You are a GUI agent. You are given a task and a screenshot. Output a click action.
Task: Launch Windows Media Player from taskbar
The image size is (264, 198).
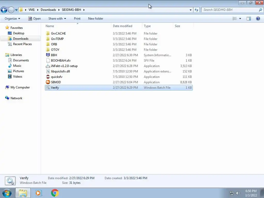coord(38,193)
